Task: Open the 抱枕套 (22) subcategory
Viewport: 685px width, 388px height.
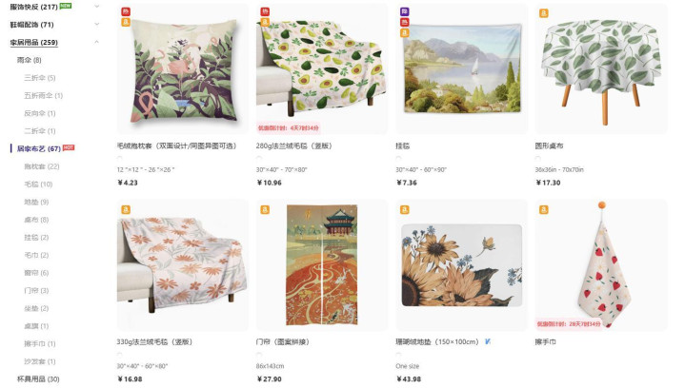Action: [42, 166]
